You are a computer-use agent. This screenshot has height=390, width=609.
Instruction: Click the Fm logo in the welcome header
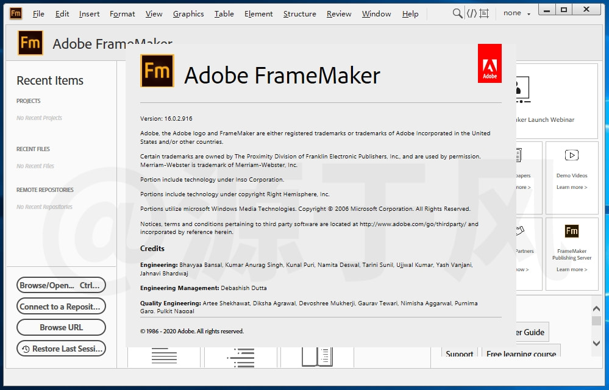pos(30,43)
